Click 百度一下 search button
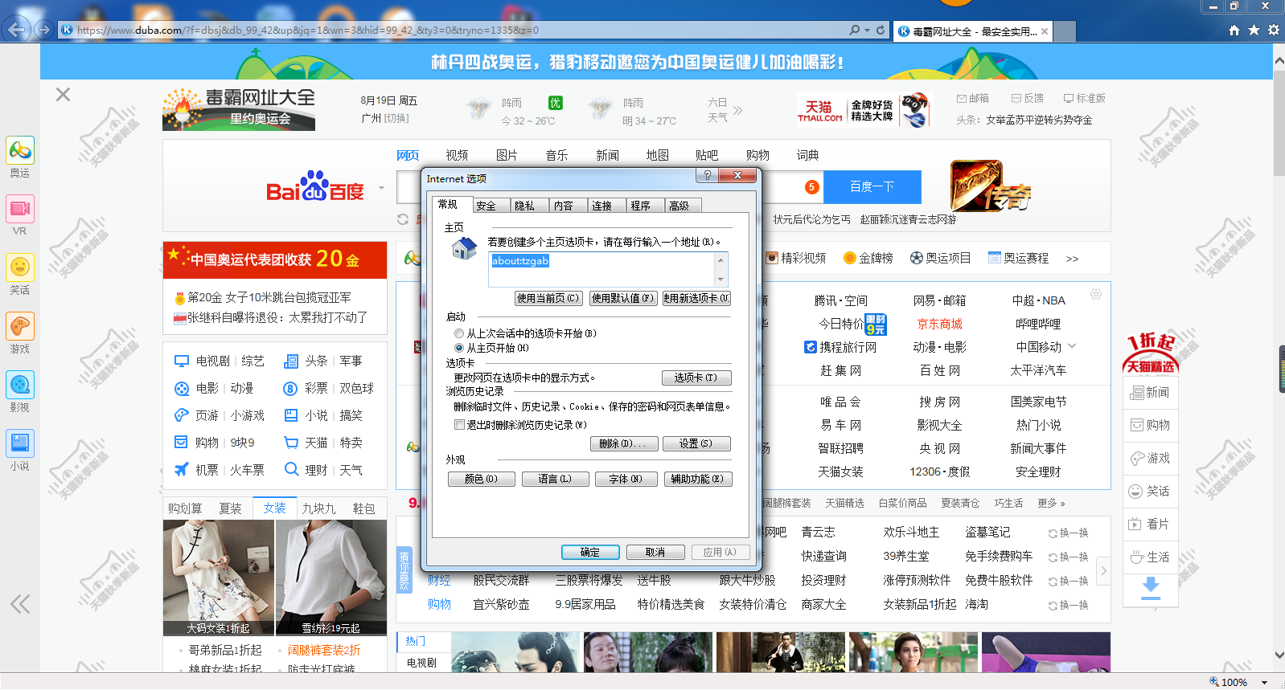The image size is (1285, 690). 872,186
